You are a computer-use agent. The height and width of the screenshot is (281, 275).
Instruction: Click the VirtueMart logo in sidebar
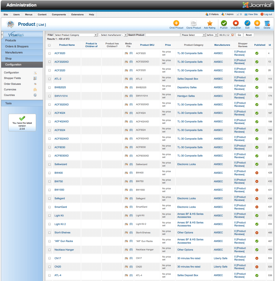16,34
